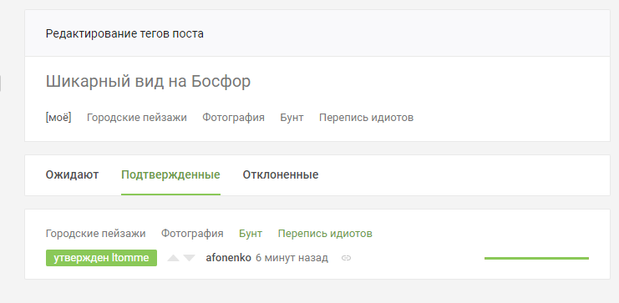Click the green vote progress bar
619x303 pixels.
coord(536,259)
